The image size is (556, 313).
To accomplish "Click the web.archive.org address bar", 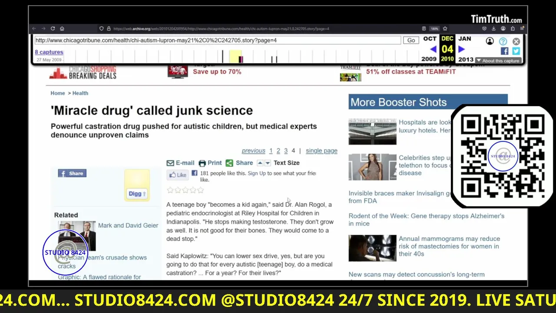I will coord(222,29).
